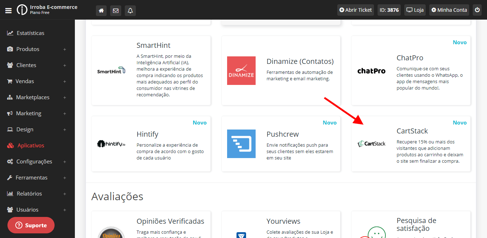Click the Marketing megaphone icon
Image resolution: width=487 pixels, height=238 pixels.
coord(10,113)
